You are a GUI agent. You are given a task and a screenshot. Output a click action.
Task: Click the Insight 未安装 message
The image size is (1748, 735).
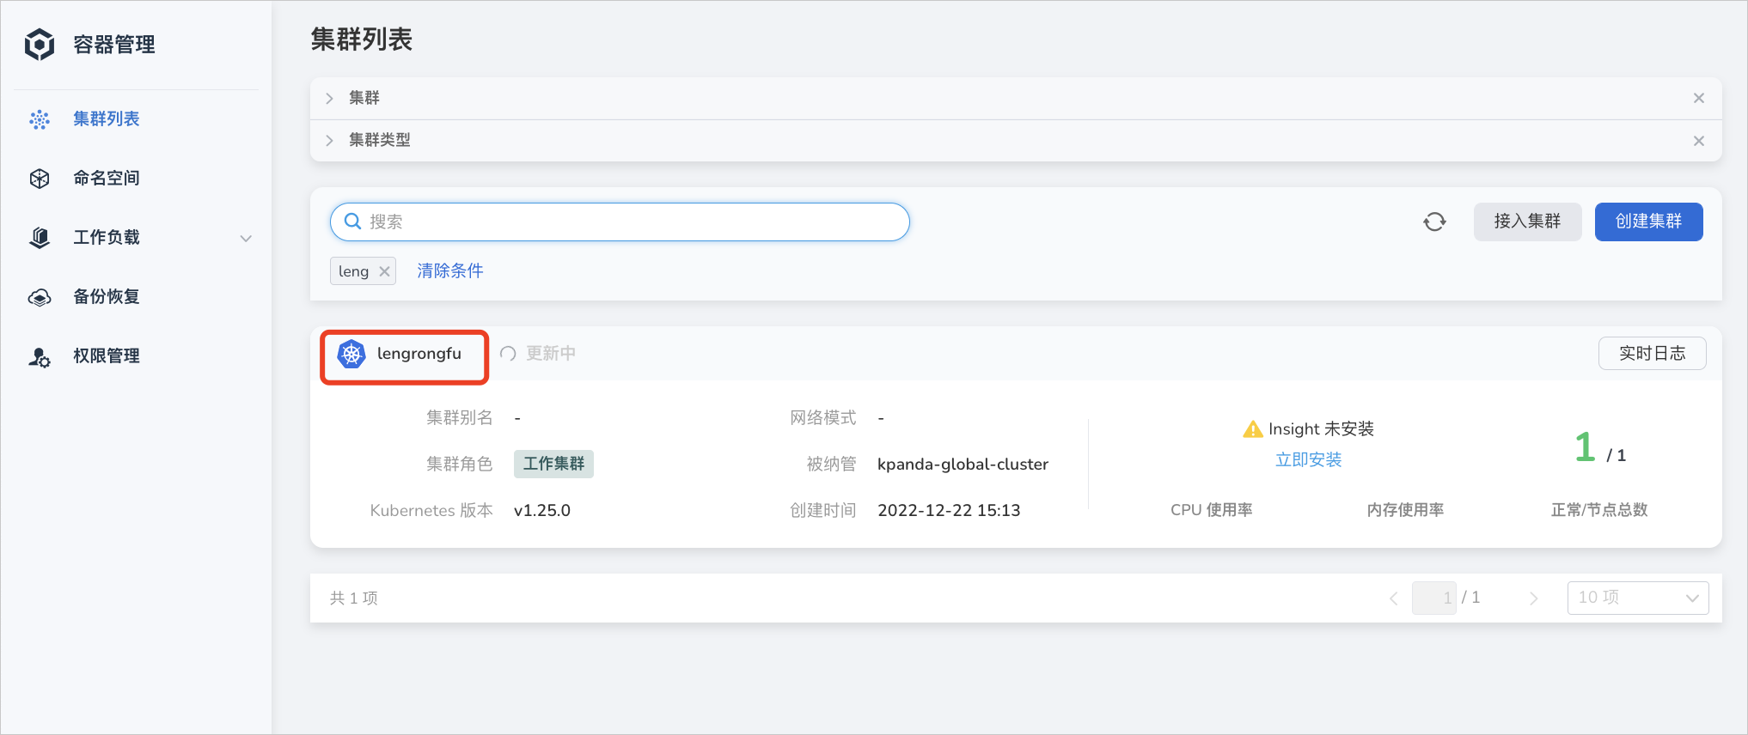(x=1321, y=429)
